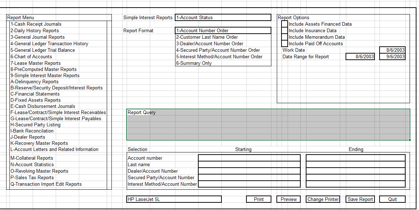Save Report using its button

pos(360,199)
